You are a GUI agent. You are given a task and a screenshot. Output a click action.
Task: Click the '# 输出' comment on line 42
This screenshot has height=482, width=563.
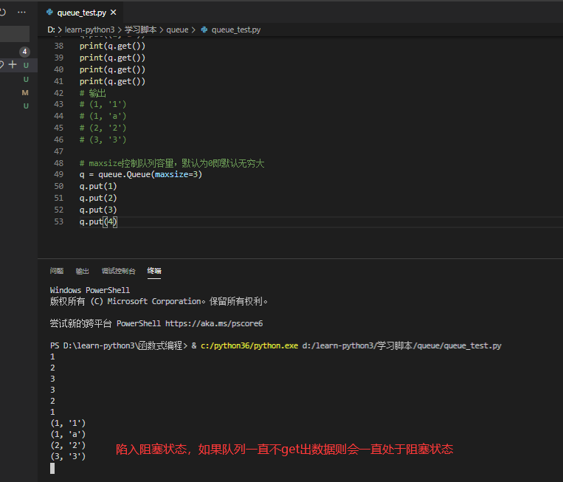point(93,93)
